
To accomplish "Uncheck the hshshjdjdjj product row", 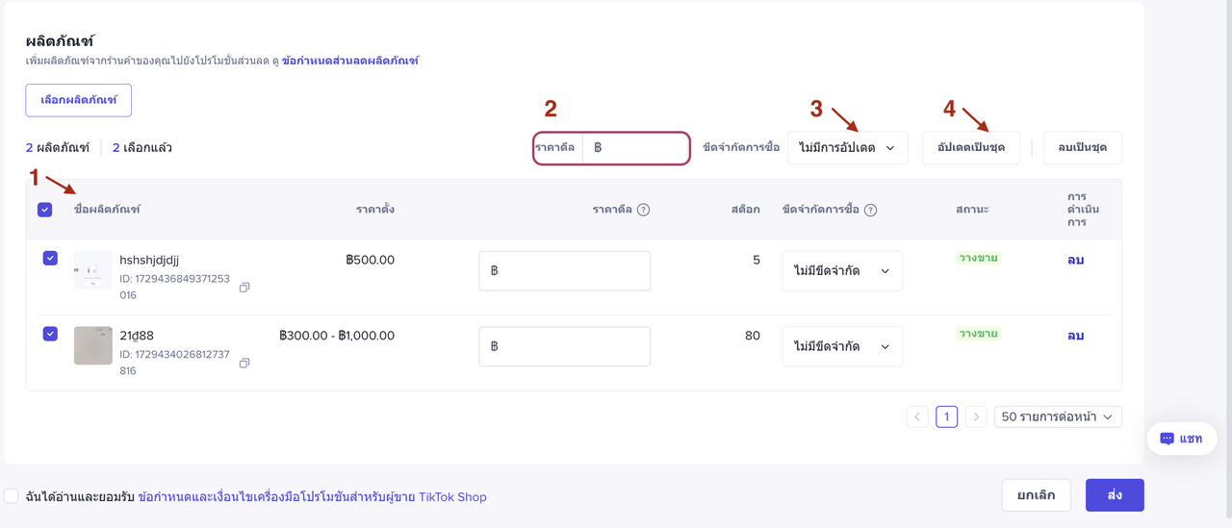I will 50,259.
